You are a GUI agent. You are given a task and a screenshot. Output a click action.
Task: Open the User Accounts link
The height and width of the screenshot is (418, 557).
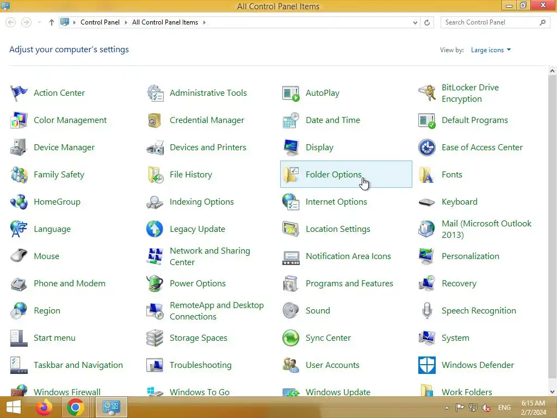332,365
